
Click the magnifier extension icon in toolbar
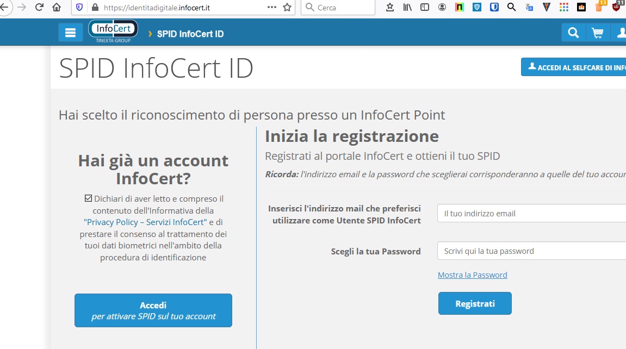point(511,7)
